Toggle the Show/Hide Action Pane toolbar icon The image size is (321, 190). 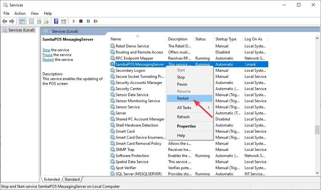click(x=64, y=21)
